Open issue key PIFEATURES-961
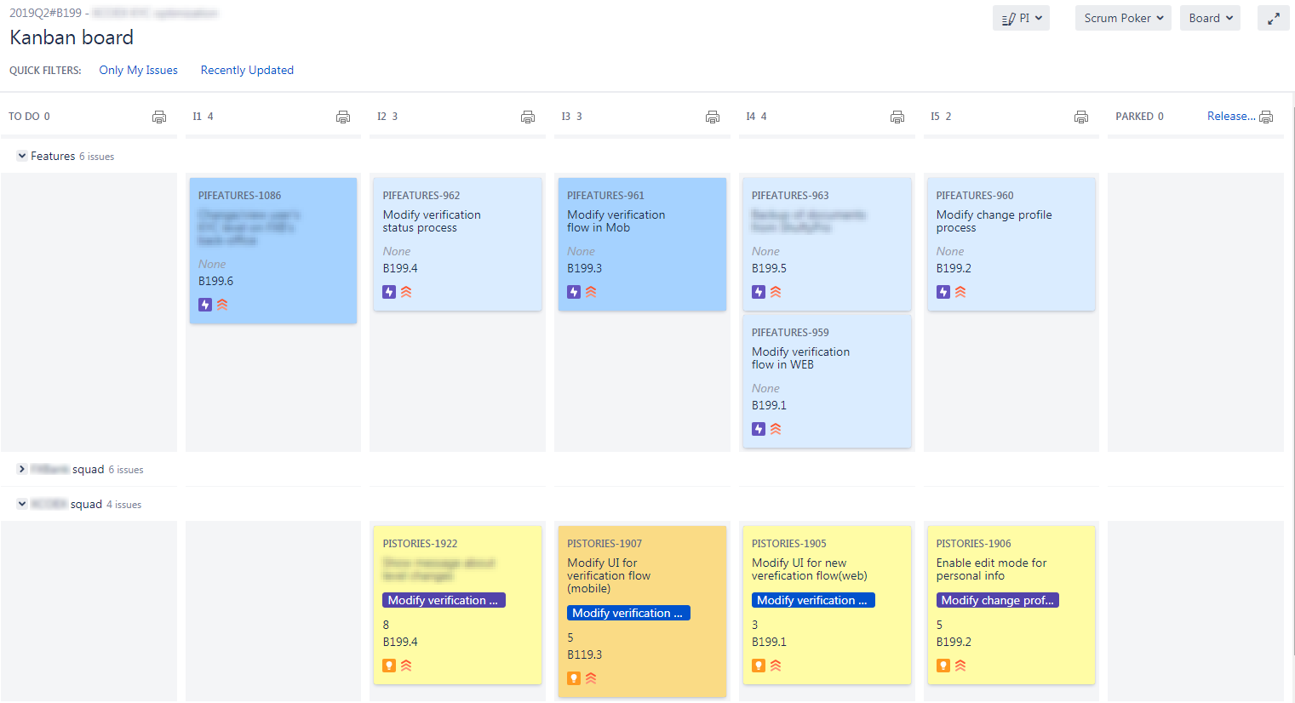 pos(605,195)
